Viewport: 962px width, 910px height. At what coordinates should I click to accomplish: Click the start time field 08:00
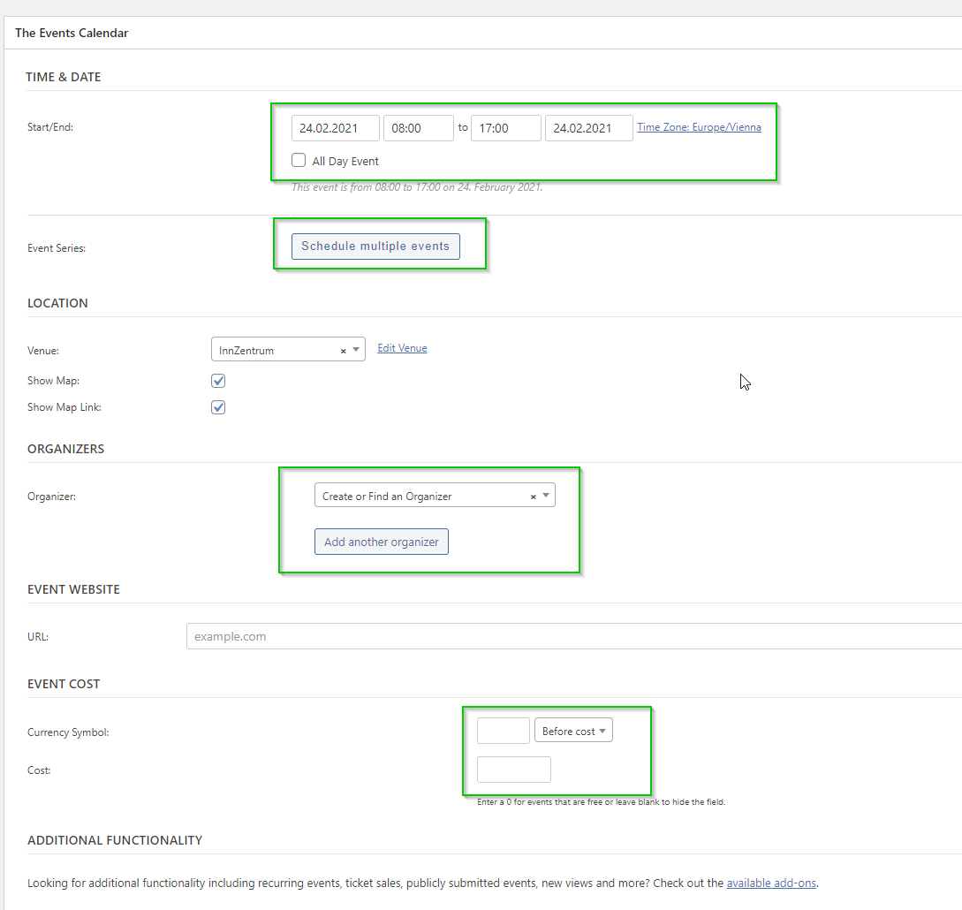click(x=418, y=128)
